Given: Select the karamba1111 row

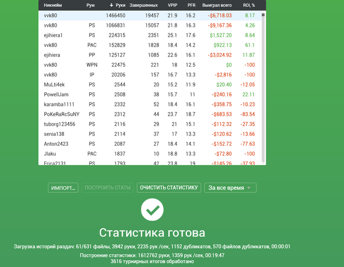Looking at the screenshot, I should coord(150,104).
